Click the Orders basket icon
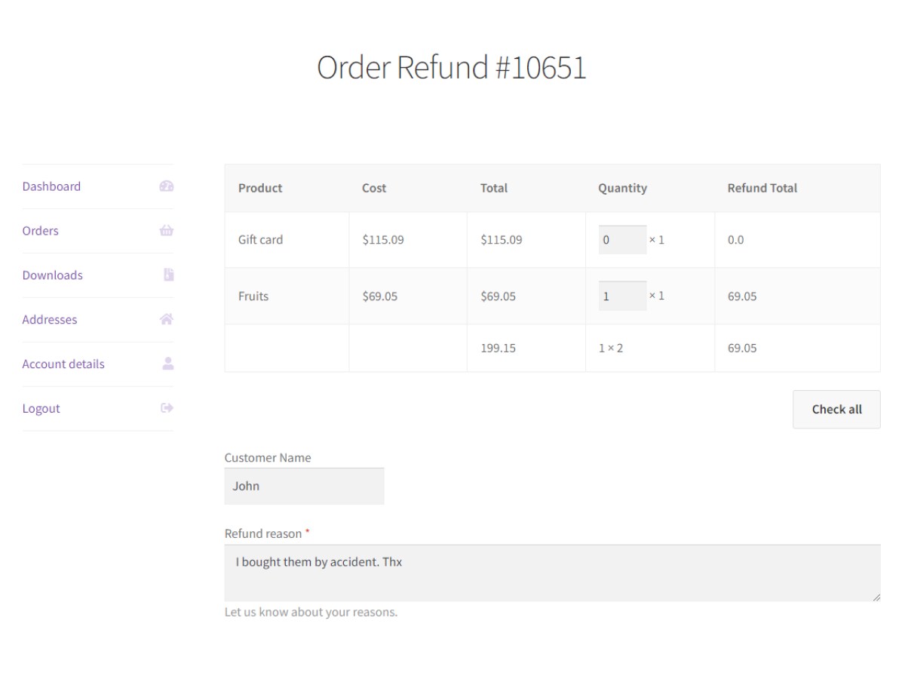905x679 pixels. coord(167,231)
